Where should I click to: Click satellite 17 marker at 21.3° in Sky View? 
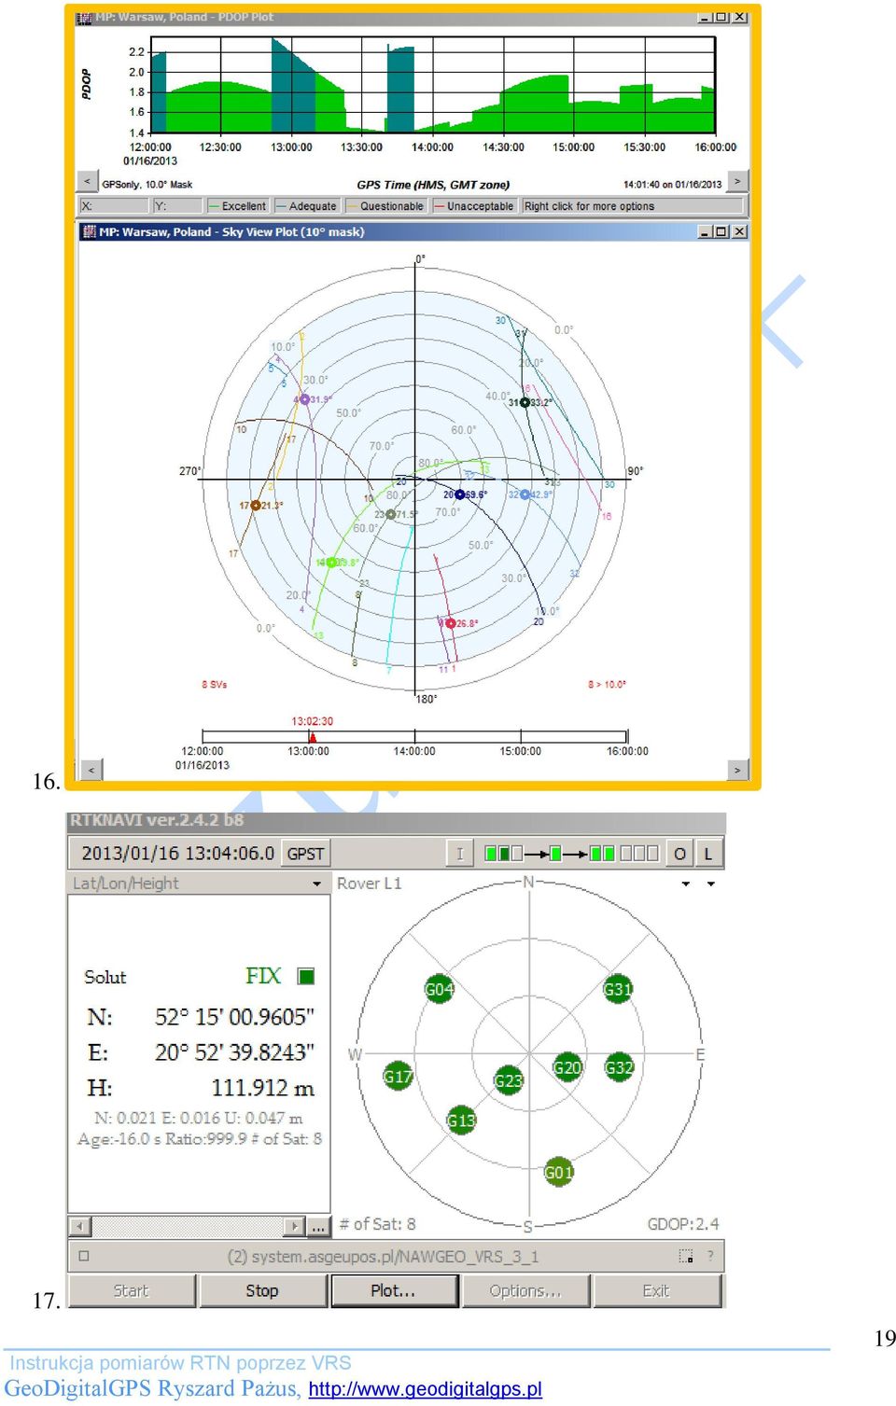256,505
